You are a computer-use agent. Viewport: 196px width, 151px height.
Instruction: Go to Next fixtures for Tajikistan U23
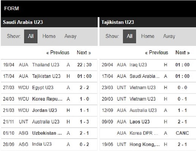coord(183,53)
